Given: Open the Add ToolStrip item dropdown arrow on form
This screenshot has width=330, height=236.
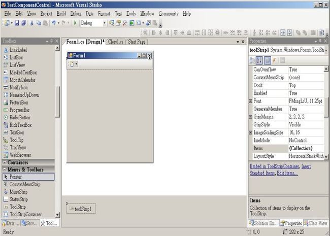Looking at the screenshot, I should coord(76,64).
